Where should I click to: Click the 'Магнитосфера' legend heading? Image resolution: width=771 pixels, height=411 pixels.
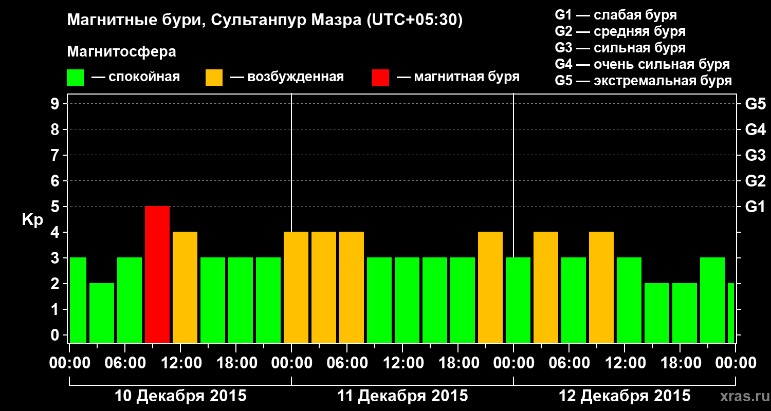tap(122, 52)
